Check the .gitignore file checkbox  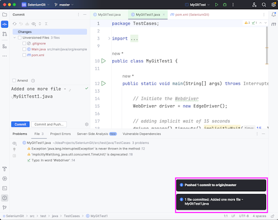click(x=24, y=43)
